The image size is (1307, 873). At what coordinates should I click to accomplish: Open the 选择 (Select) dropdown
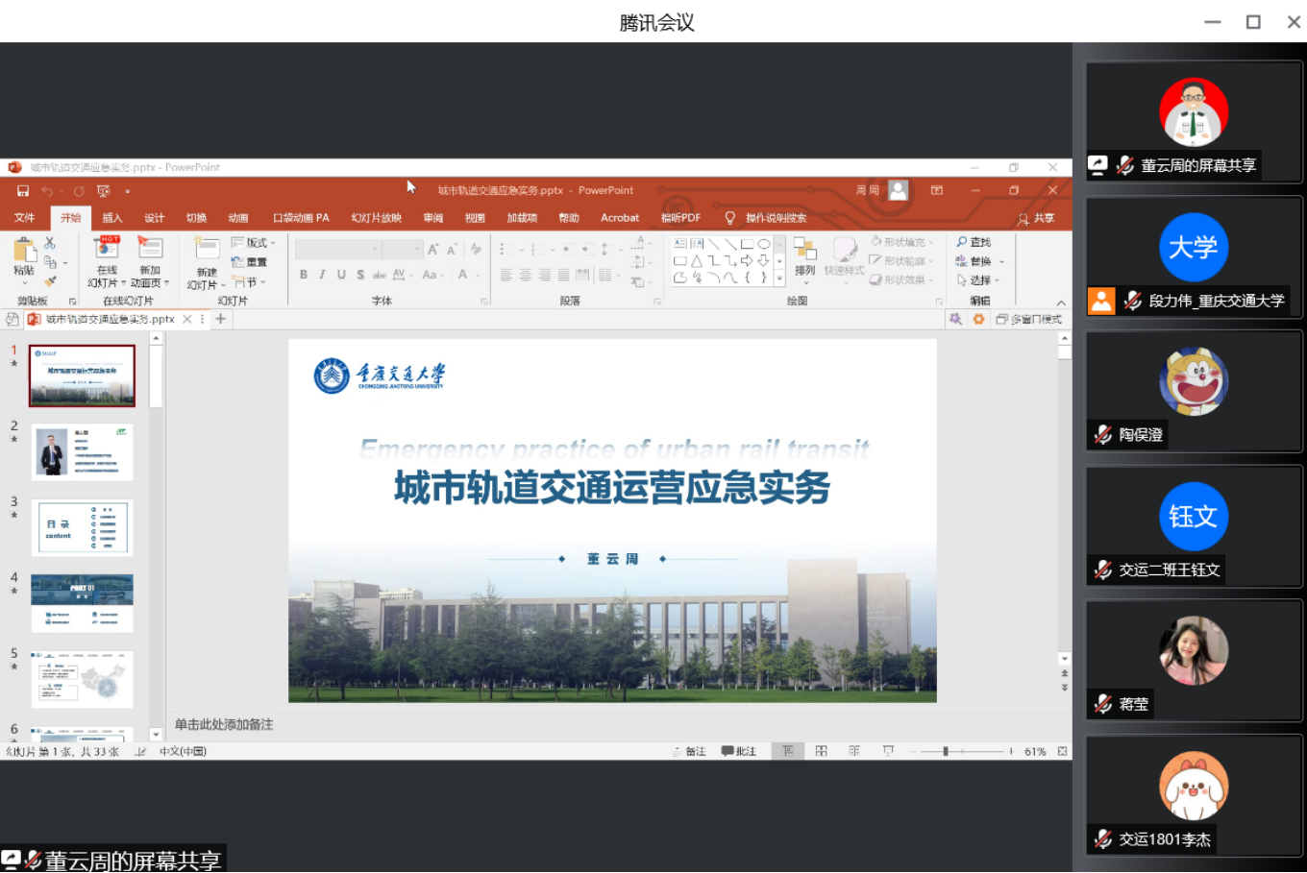pos(978,280)
